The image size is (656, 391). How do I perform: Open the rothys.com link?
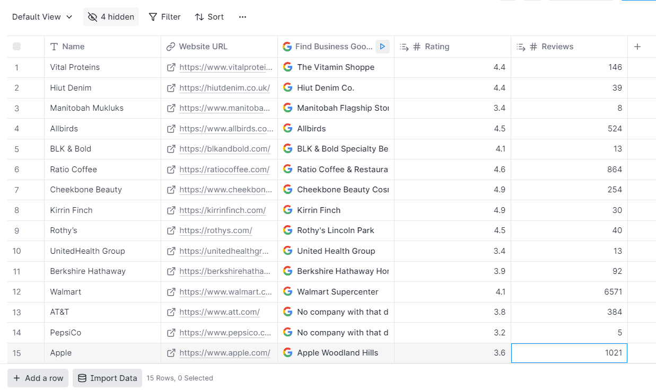216,230
